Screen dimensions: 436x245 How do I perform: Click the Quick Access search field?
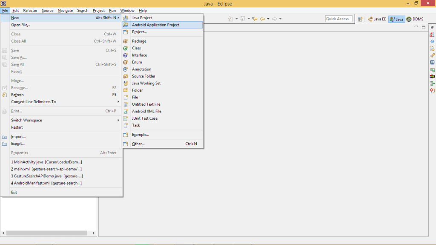point(338,19)
